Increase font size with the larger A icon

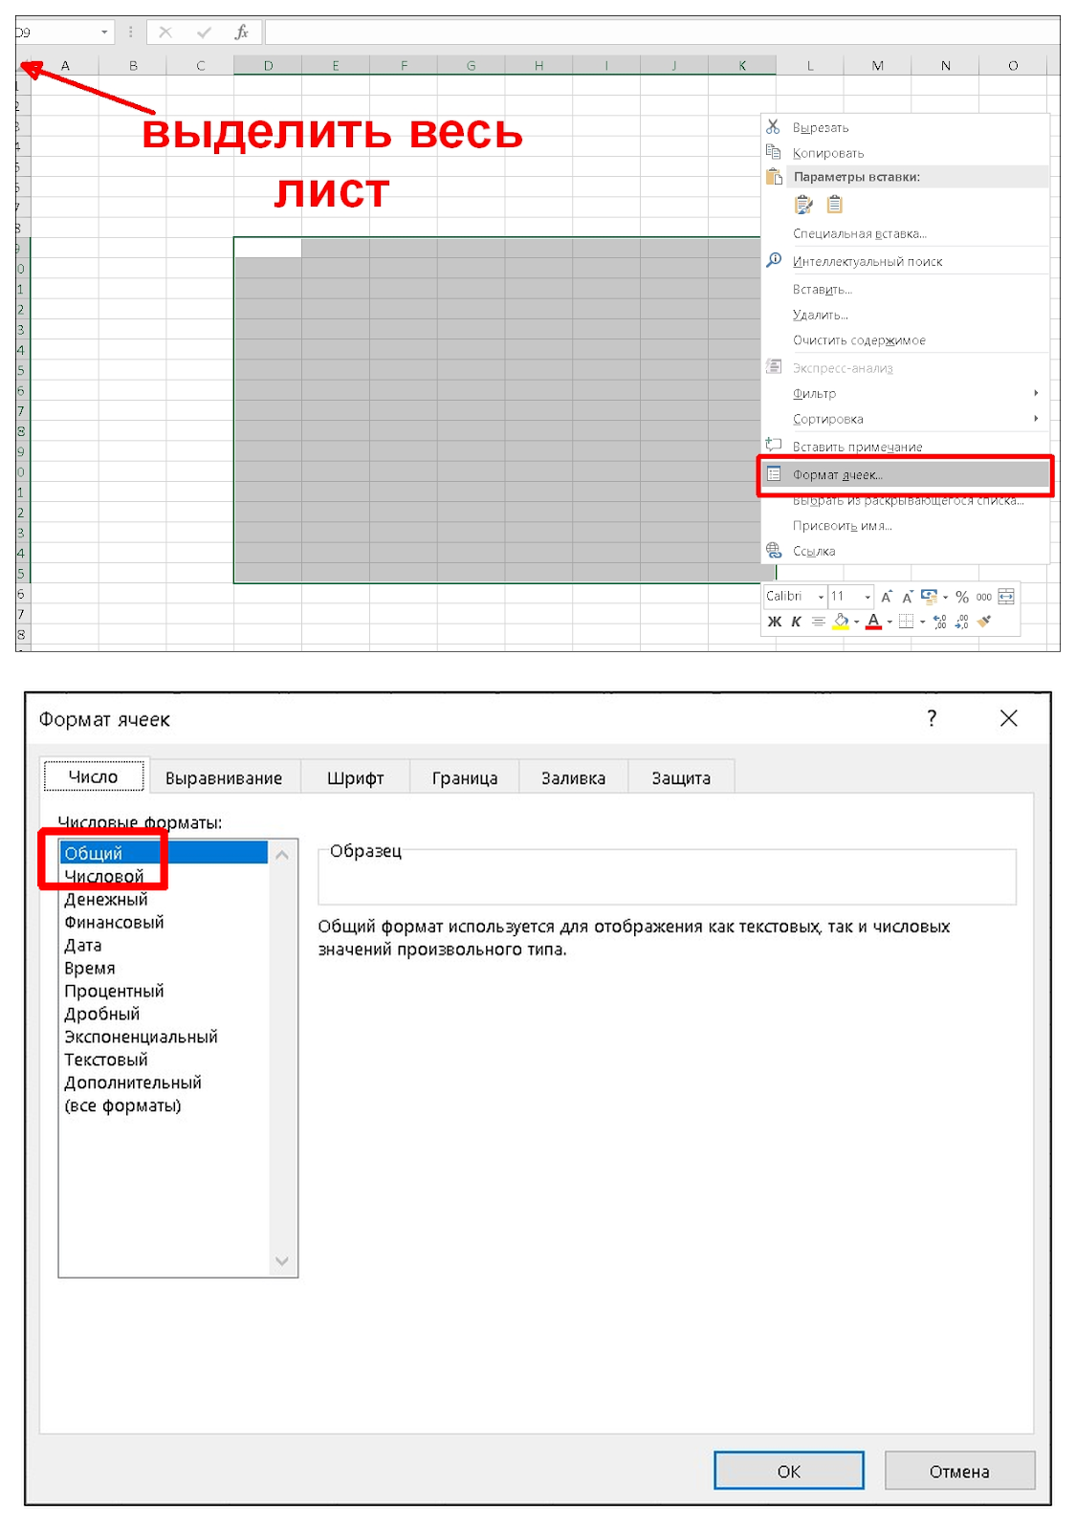[x=887, y=597]
